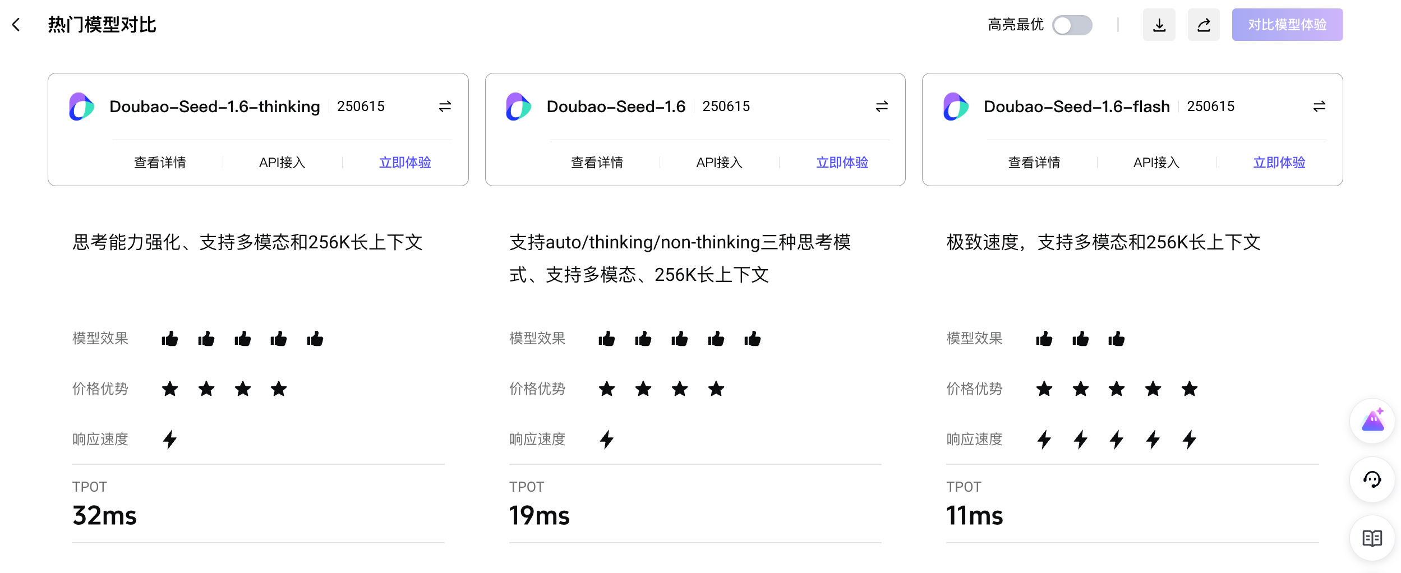Click 立即体验 in the middle Doubao-Seed-1.6 card
This screenshot has height=573, width=1401.
[842, 163]
